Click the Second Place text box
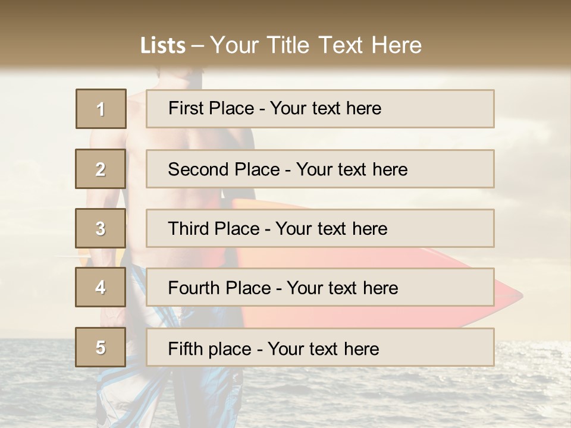Screen dimensions: 571x428 320,169
